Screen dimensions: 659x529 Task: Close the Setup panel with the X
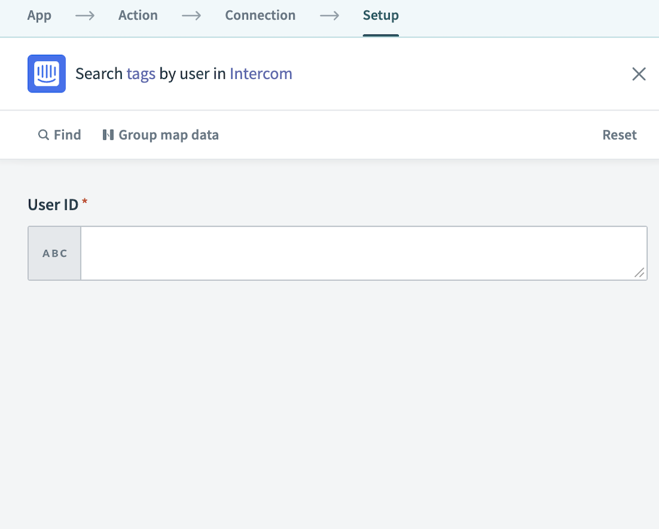[x=638, y=74]
